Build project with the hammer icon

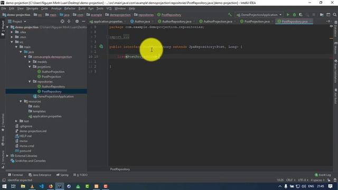click(230, 15)
